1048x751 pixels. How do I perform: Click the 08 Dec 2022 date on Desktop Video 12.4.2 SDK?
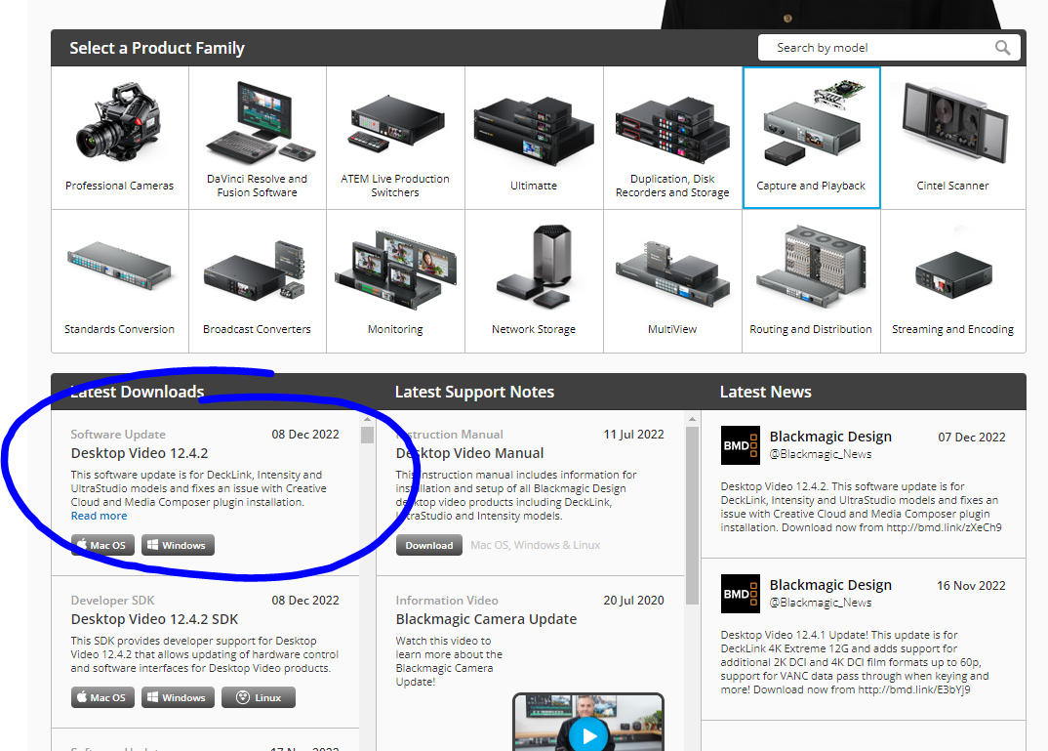(x=305, y=601)
